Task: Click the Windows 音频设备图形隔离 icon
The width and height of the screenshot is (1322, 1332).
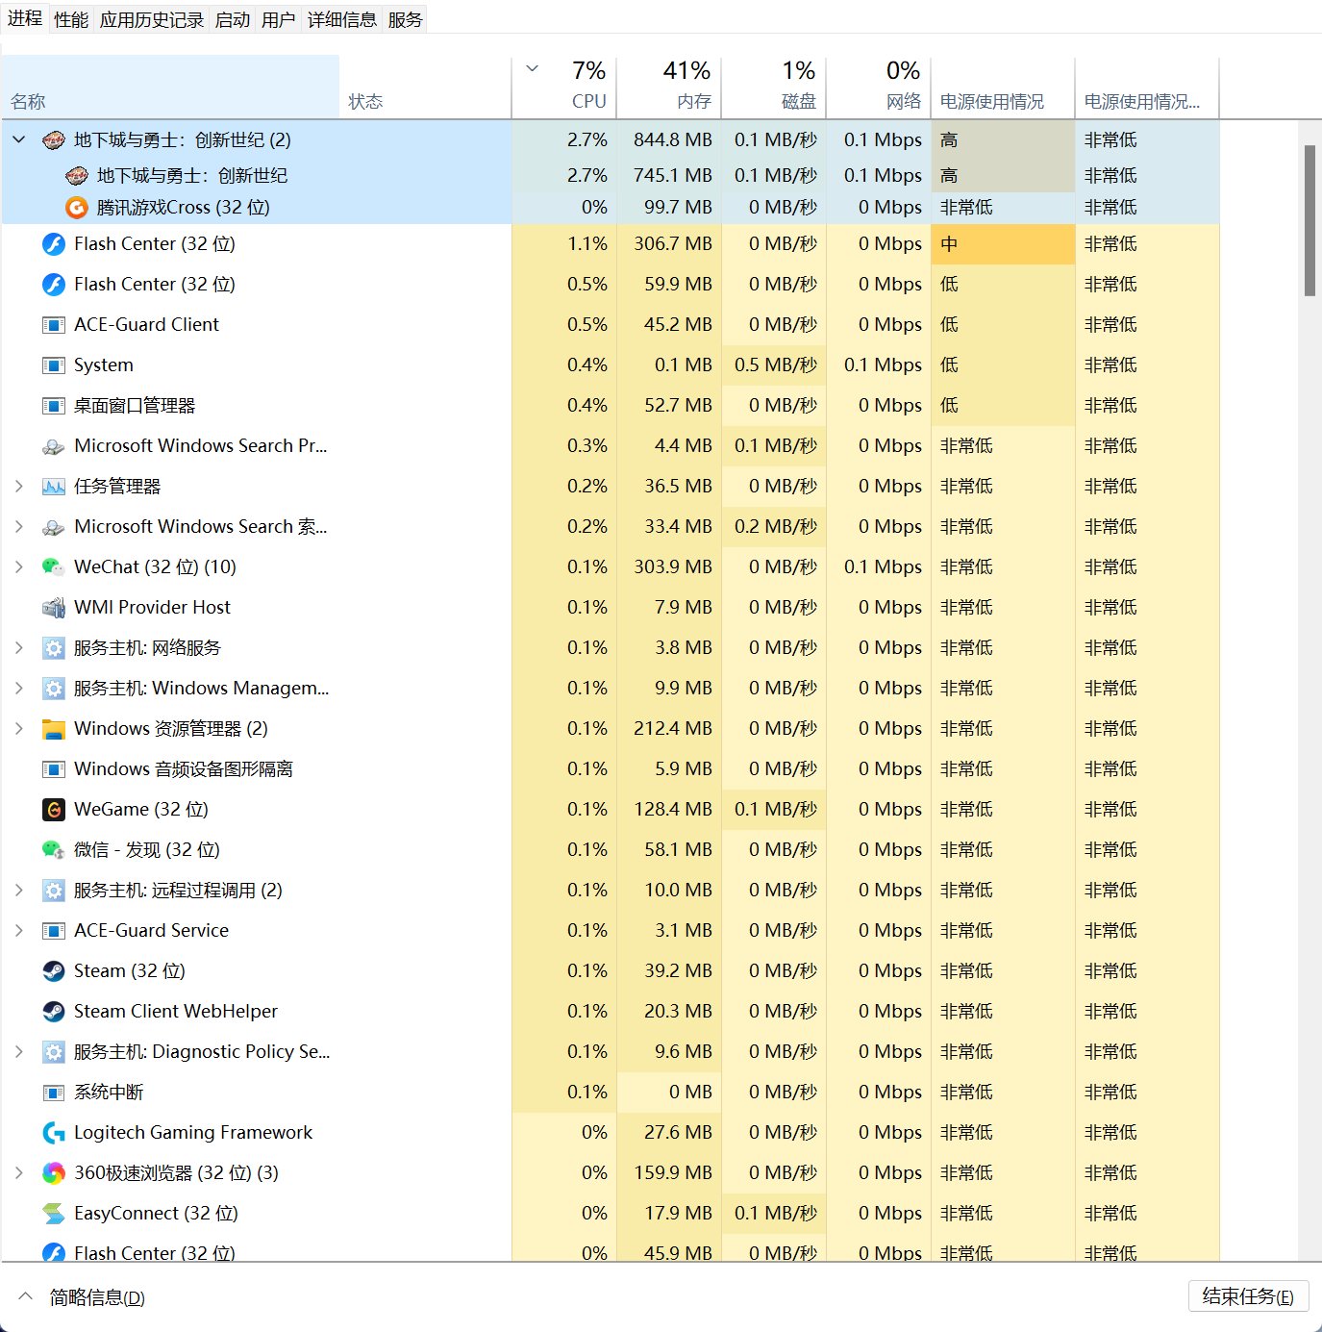Action: [54, 769]
